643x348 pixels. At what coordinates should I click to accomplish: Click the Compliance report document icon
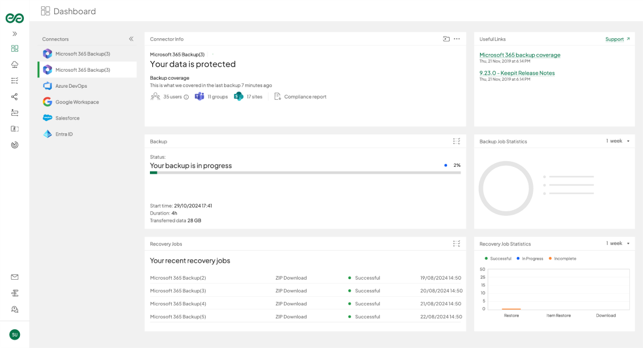(x=278, y=96)
